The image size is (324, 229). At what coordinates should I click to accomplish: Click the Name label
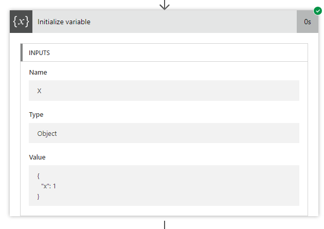click(38, 73)
